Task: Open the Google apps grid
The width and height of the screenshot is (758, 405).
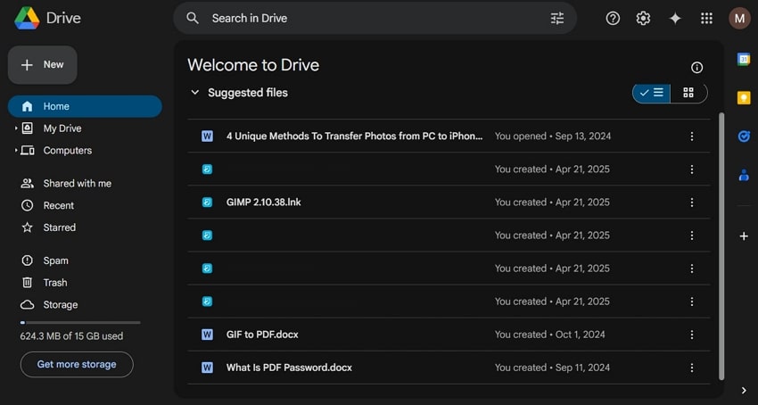Action: click(x=707, y=18)
